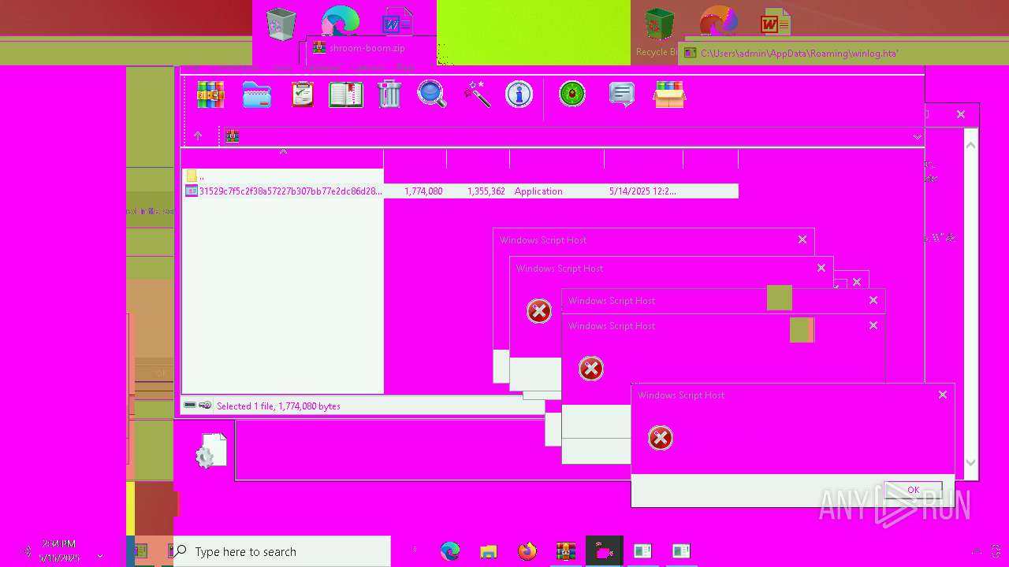Open the desktop icon labeled Recycle Bi
This screenshot has width=1009, height=567.
(x=658, y=33)
